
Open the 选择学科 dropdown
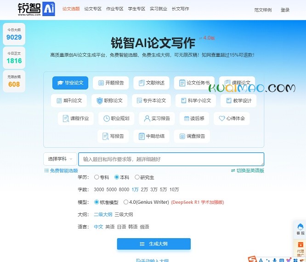click(60, 159)
